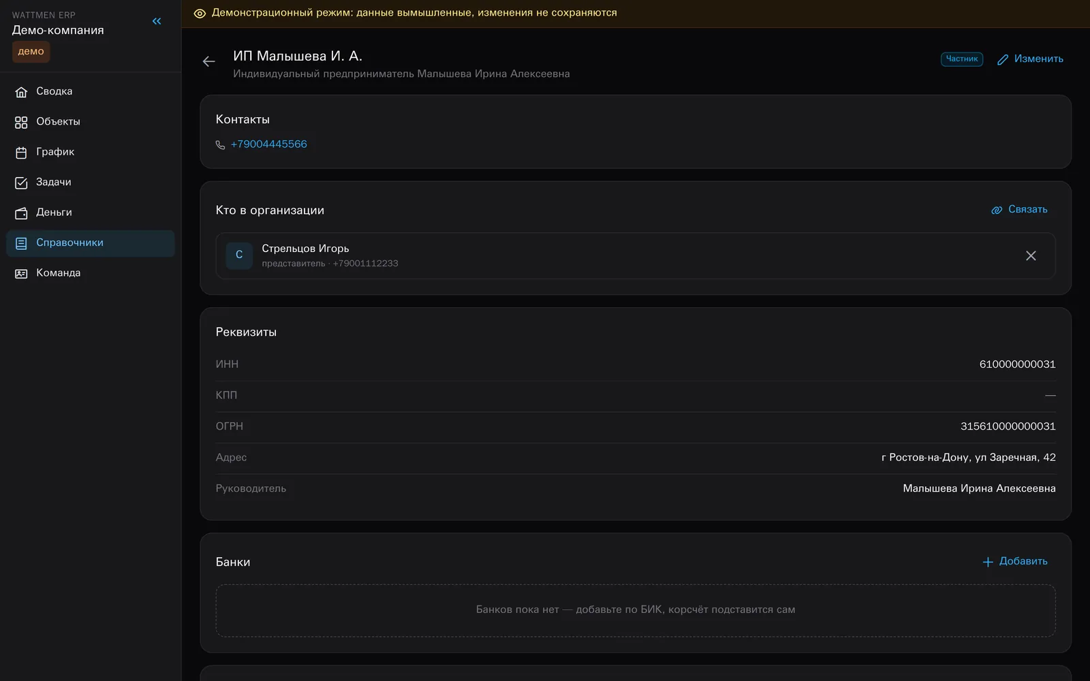Click Связать to link a person
This screenshot has height=681, width=1090.
coord(1019,210)
